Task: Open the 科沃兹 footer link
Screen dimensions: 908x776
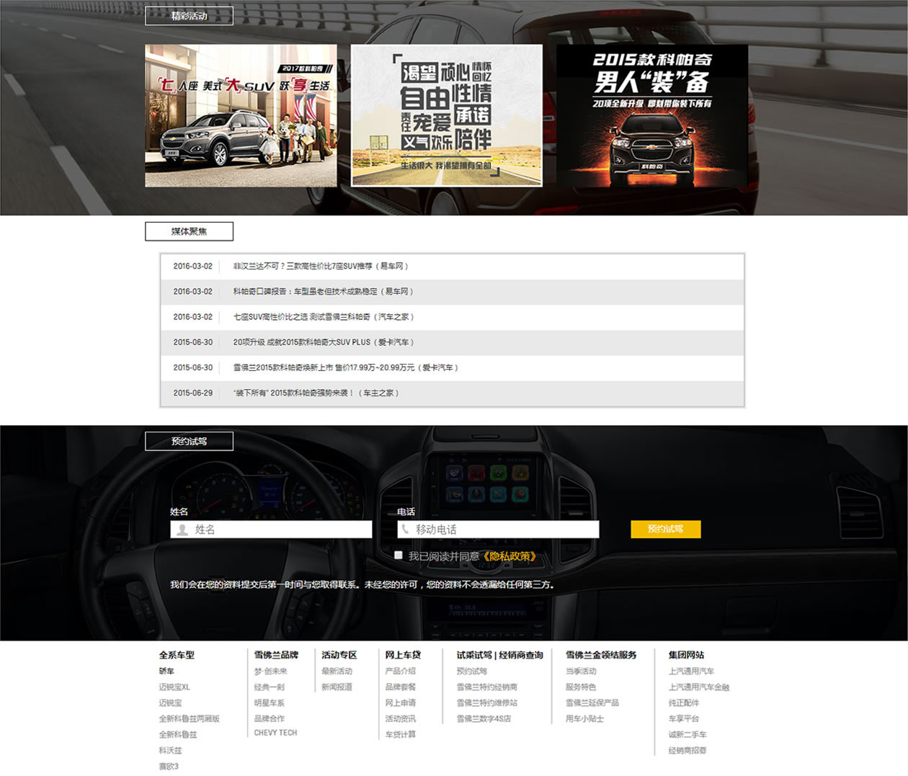Action: tap(171, 750)
